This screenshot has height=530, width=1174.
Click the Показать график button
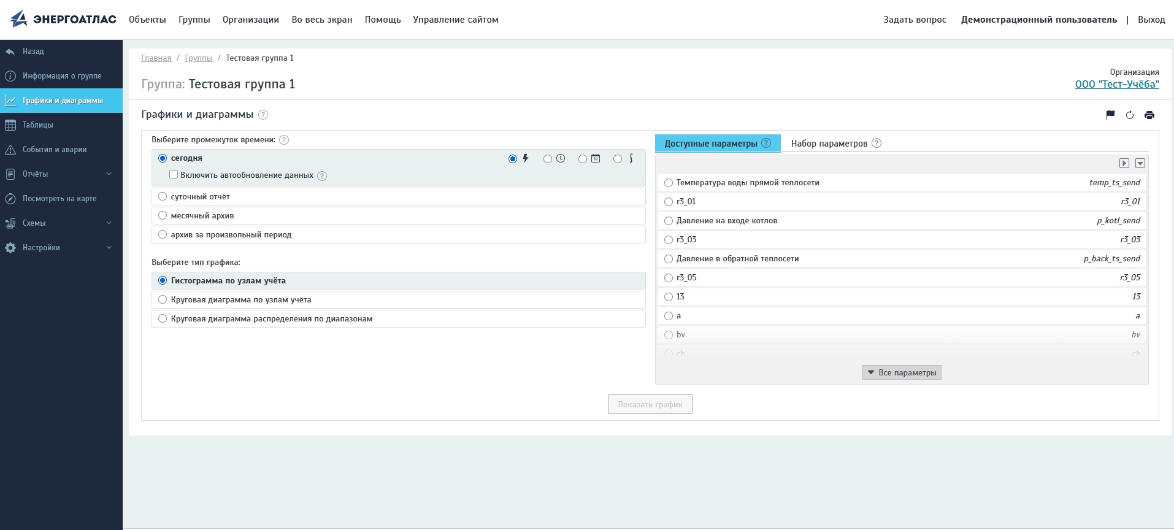click(650, 404)
